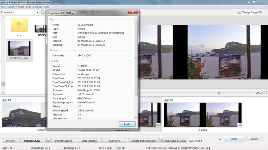The height and width of the screenshot is (150, 268).
Task: Click the triangle icon left of Slides tab
Action: pyautogui.click(x=220, y=139)
